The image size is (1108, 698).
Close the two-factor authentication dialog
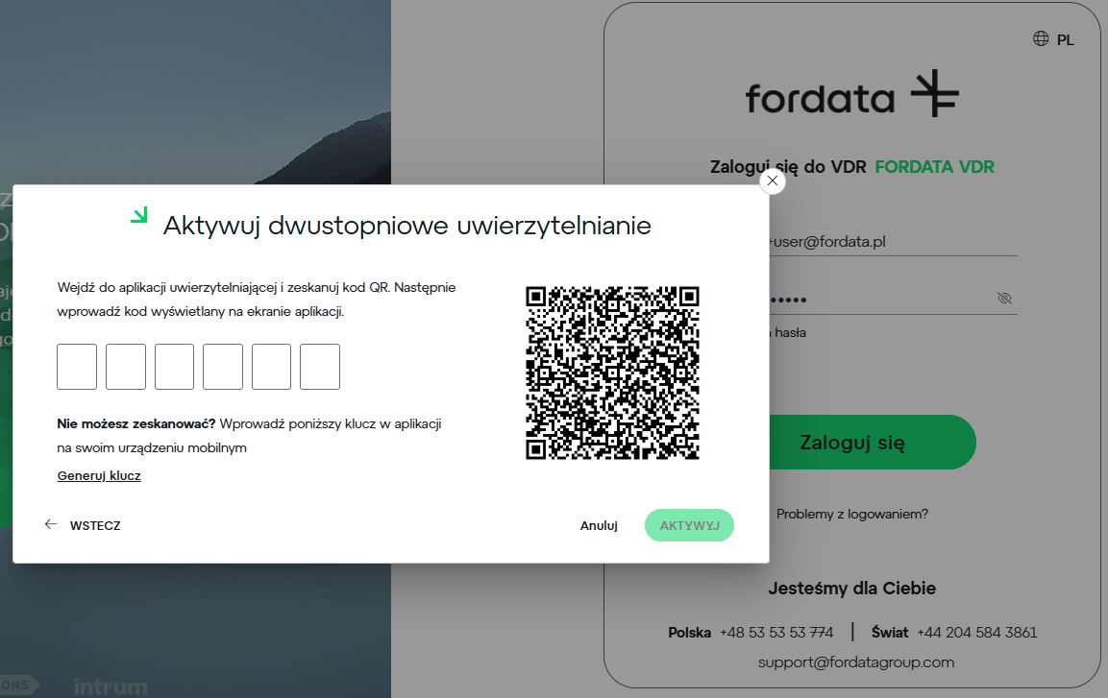click(x=773, y=181)
